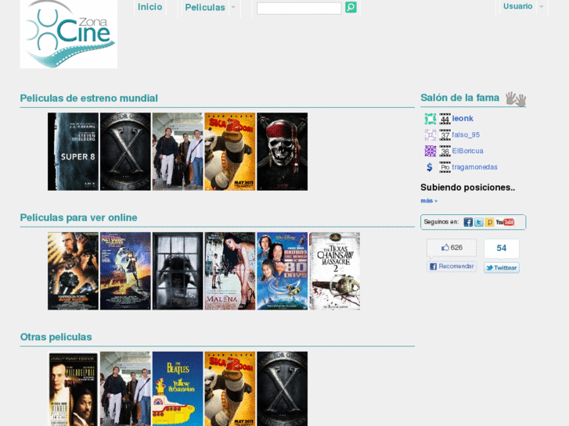This screenshot has width=569, height=426.
Task: Open the X-Men poster in Otras peliculas
Action: pyautogui.click(x=282, y=388)
